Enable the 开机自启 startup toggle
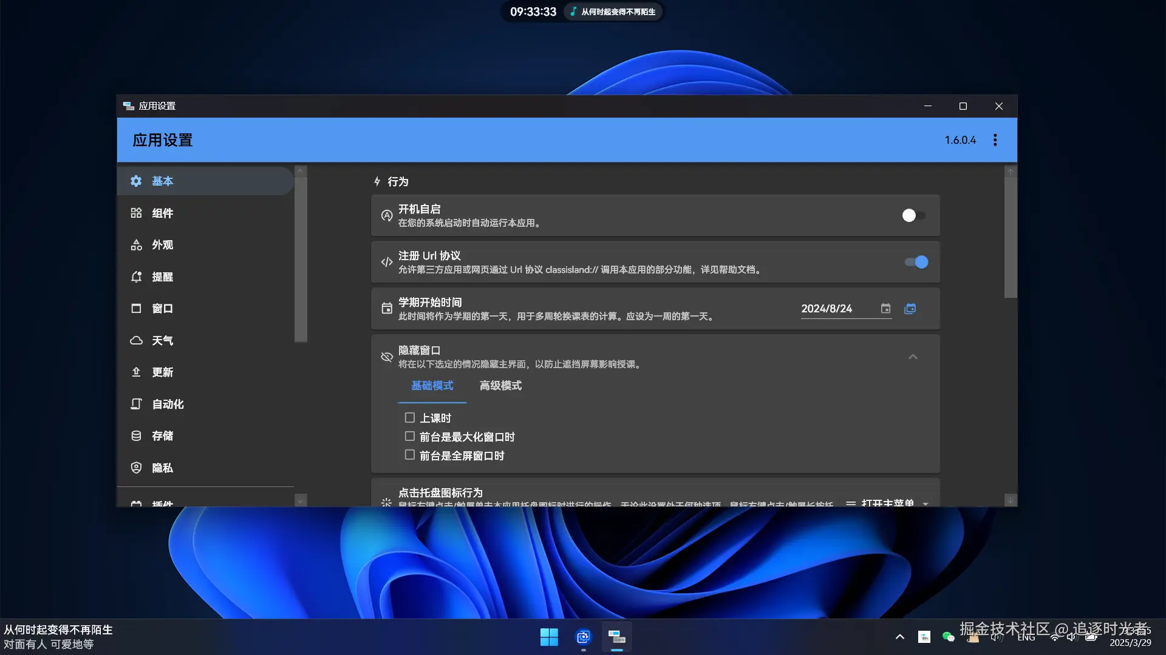 click(913, 215)
